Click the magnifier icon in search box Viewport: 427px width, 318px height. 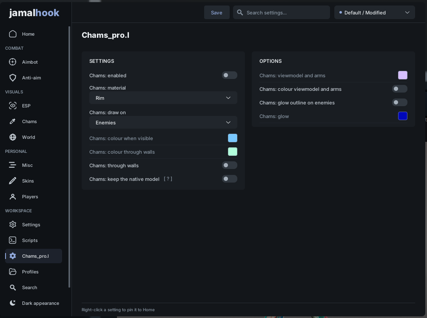[x=240, y=12]
